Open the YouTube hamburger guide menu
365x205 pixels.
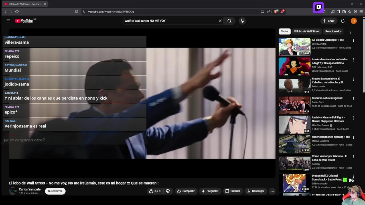click(x=8, y=21)
